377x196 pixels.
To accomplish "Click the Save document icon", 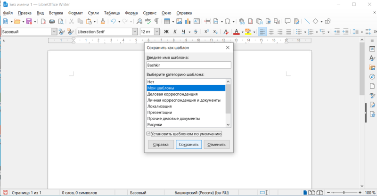I will point(29,21).
